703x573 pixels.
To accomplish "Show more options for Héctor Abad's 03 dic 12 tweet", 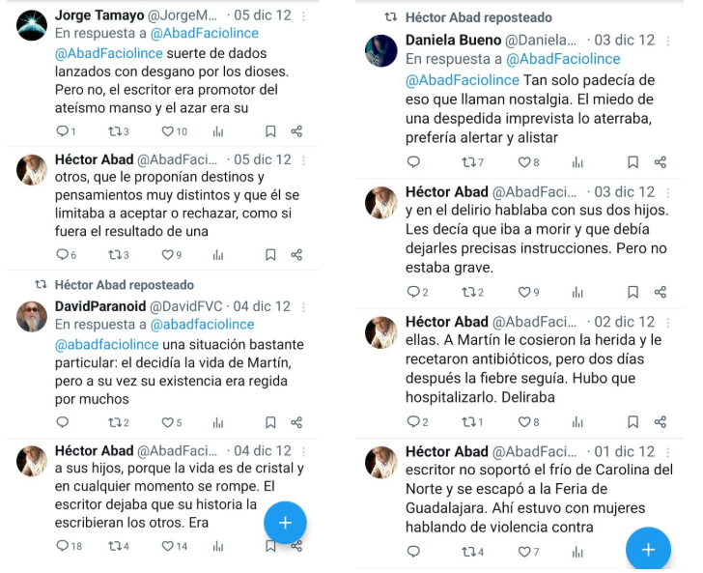I will coord(667,192).
